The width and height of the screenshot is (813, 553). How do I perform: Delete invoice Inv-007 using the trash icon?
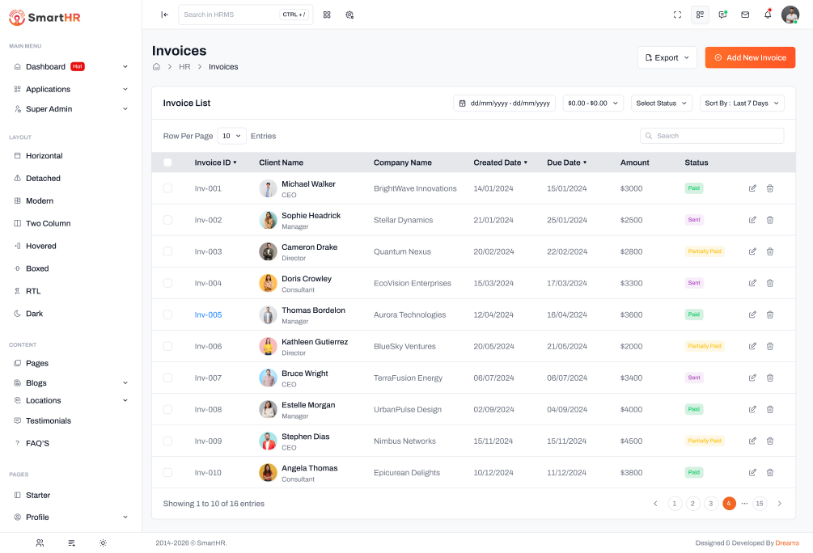click(x=770, y=378)
